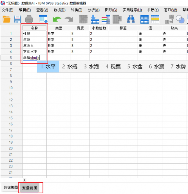
Task: Click the Print icon in the toolbar
Action: click(x=29, y=19)
